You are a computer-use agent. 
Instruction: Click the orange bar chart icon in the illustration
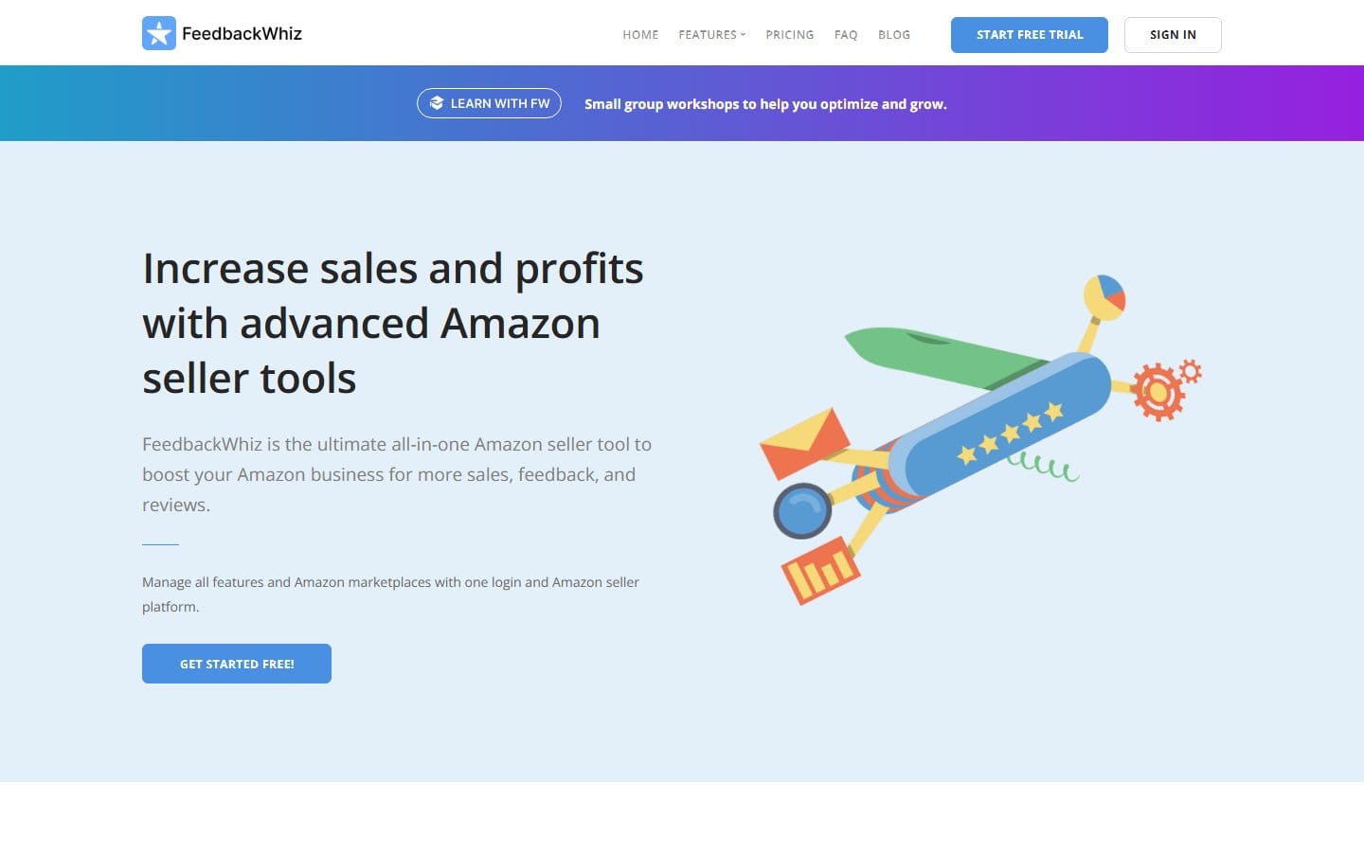(820, 570)
